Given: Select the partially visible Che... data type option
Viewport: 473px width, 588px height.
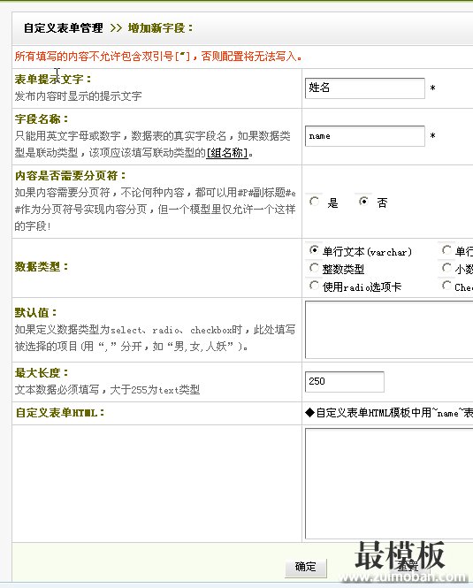Looking at the screenshot, I should [x=446, y=286].
